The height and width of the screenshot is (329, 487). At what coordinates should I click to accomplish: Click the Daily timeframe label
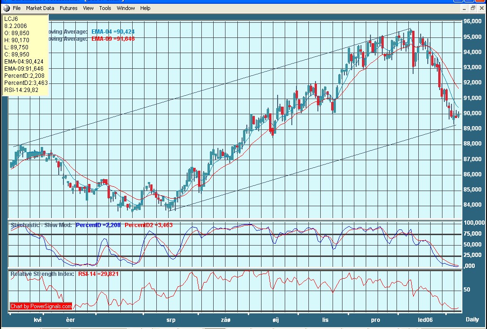click(472, 320)
